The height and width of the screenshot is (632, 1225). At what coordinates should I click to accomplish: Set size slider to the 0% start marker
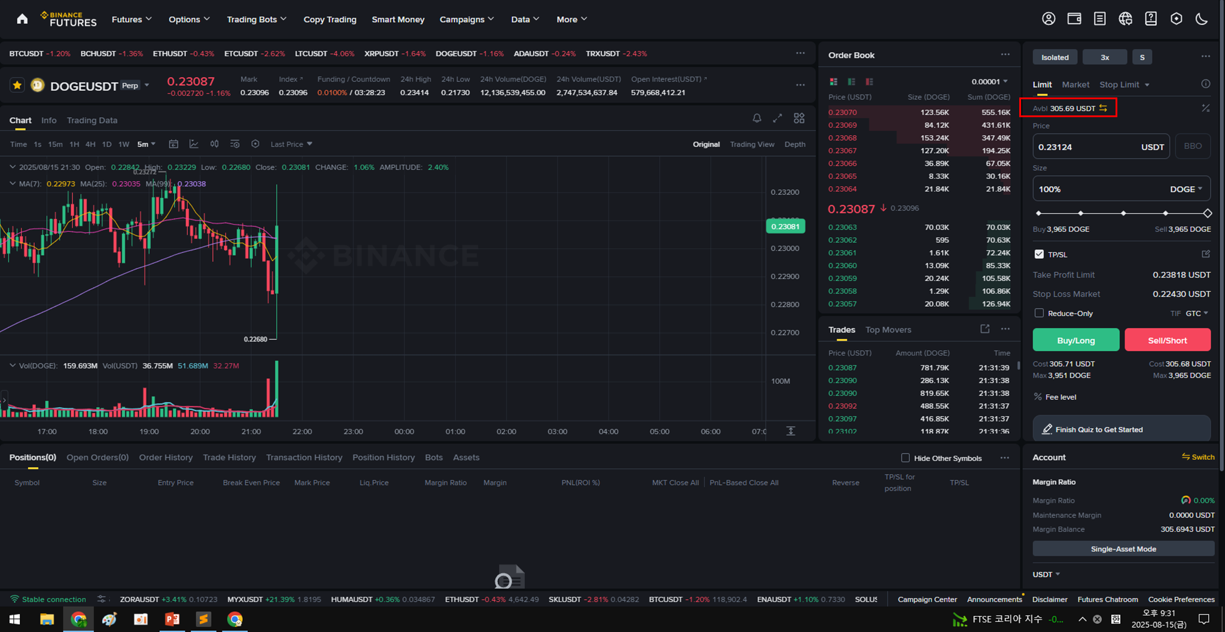[1038, 213]
